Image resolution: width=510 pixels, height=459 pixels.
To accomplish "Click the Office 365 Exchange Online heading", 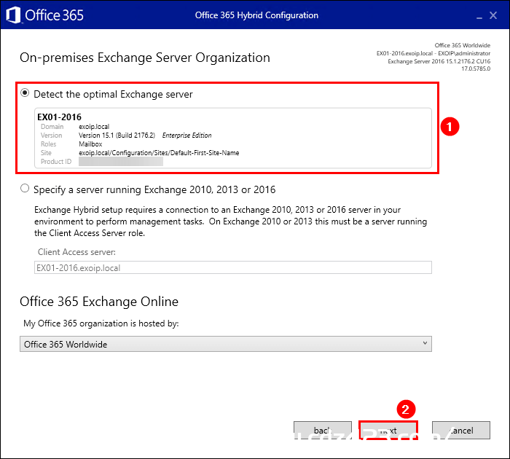I will pos(99,302).
